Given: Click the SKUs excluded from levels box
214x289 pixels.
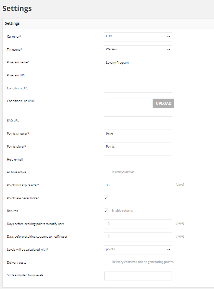Looking at the screenshot, I should [138, 276].
